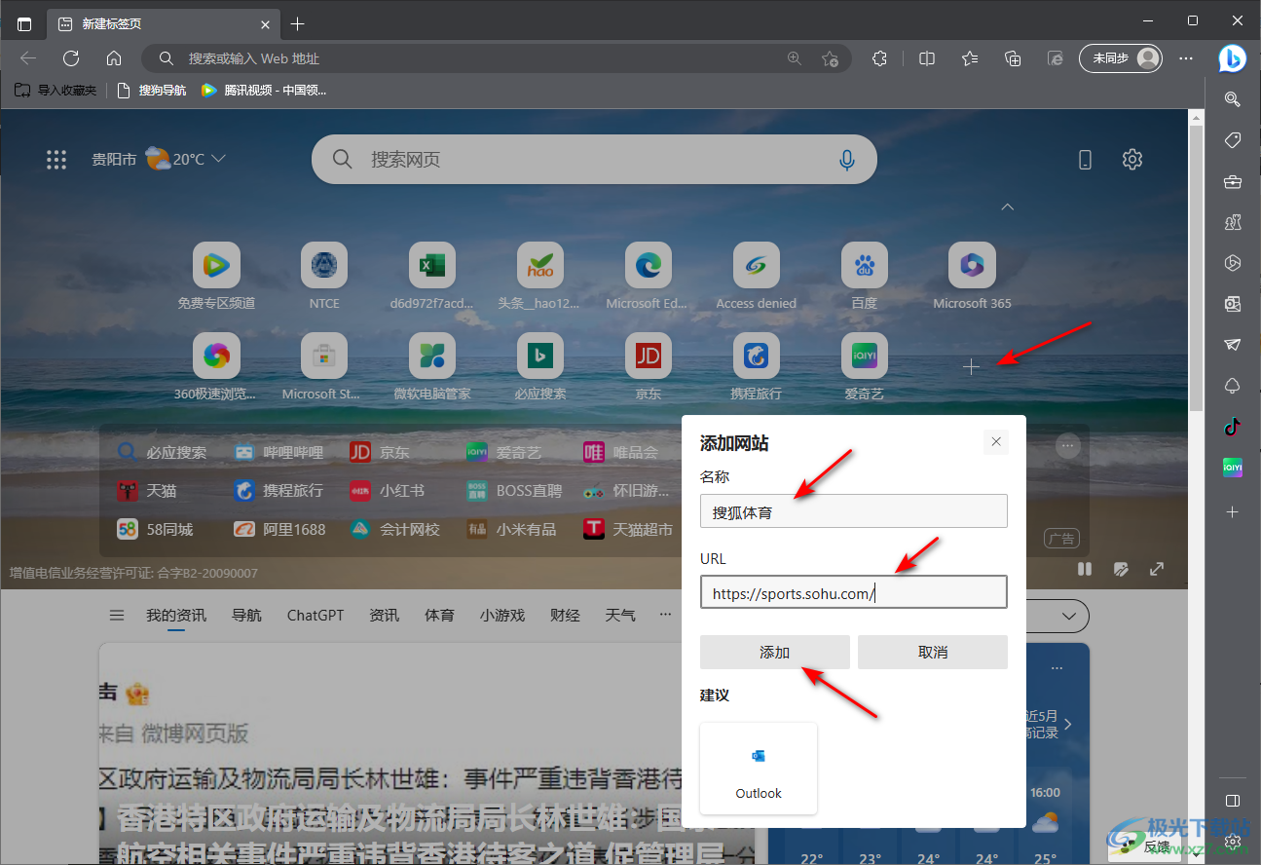Open the sidebar Tools briefcase icon
The width and height of the screenshot is (1261, 865).
pos(1233,181)
